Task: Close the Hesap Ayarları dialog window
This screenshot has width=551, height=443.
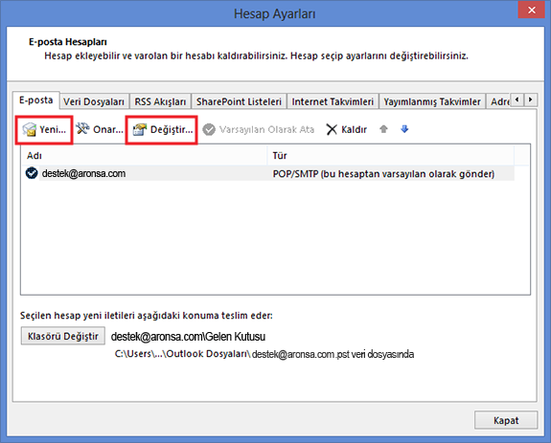Action: (532, 11)
